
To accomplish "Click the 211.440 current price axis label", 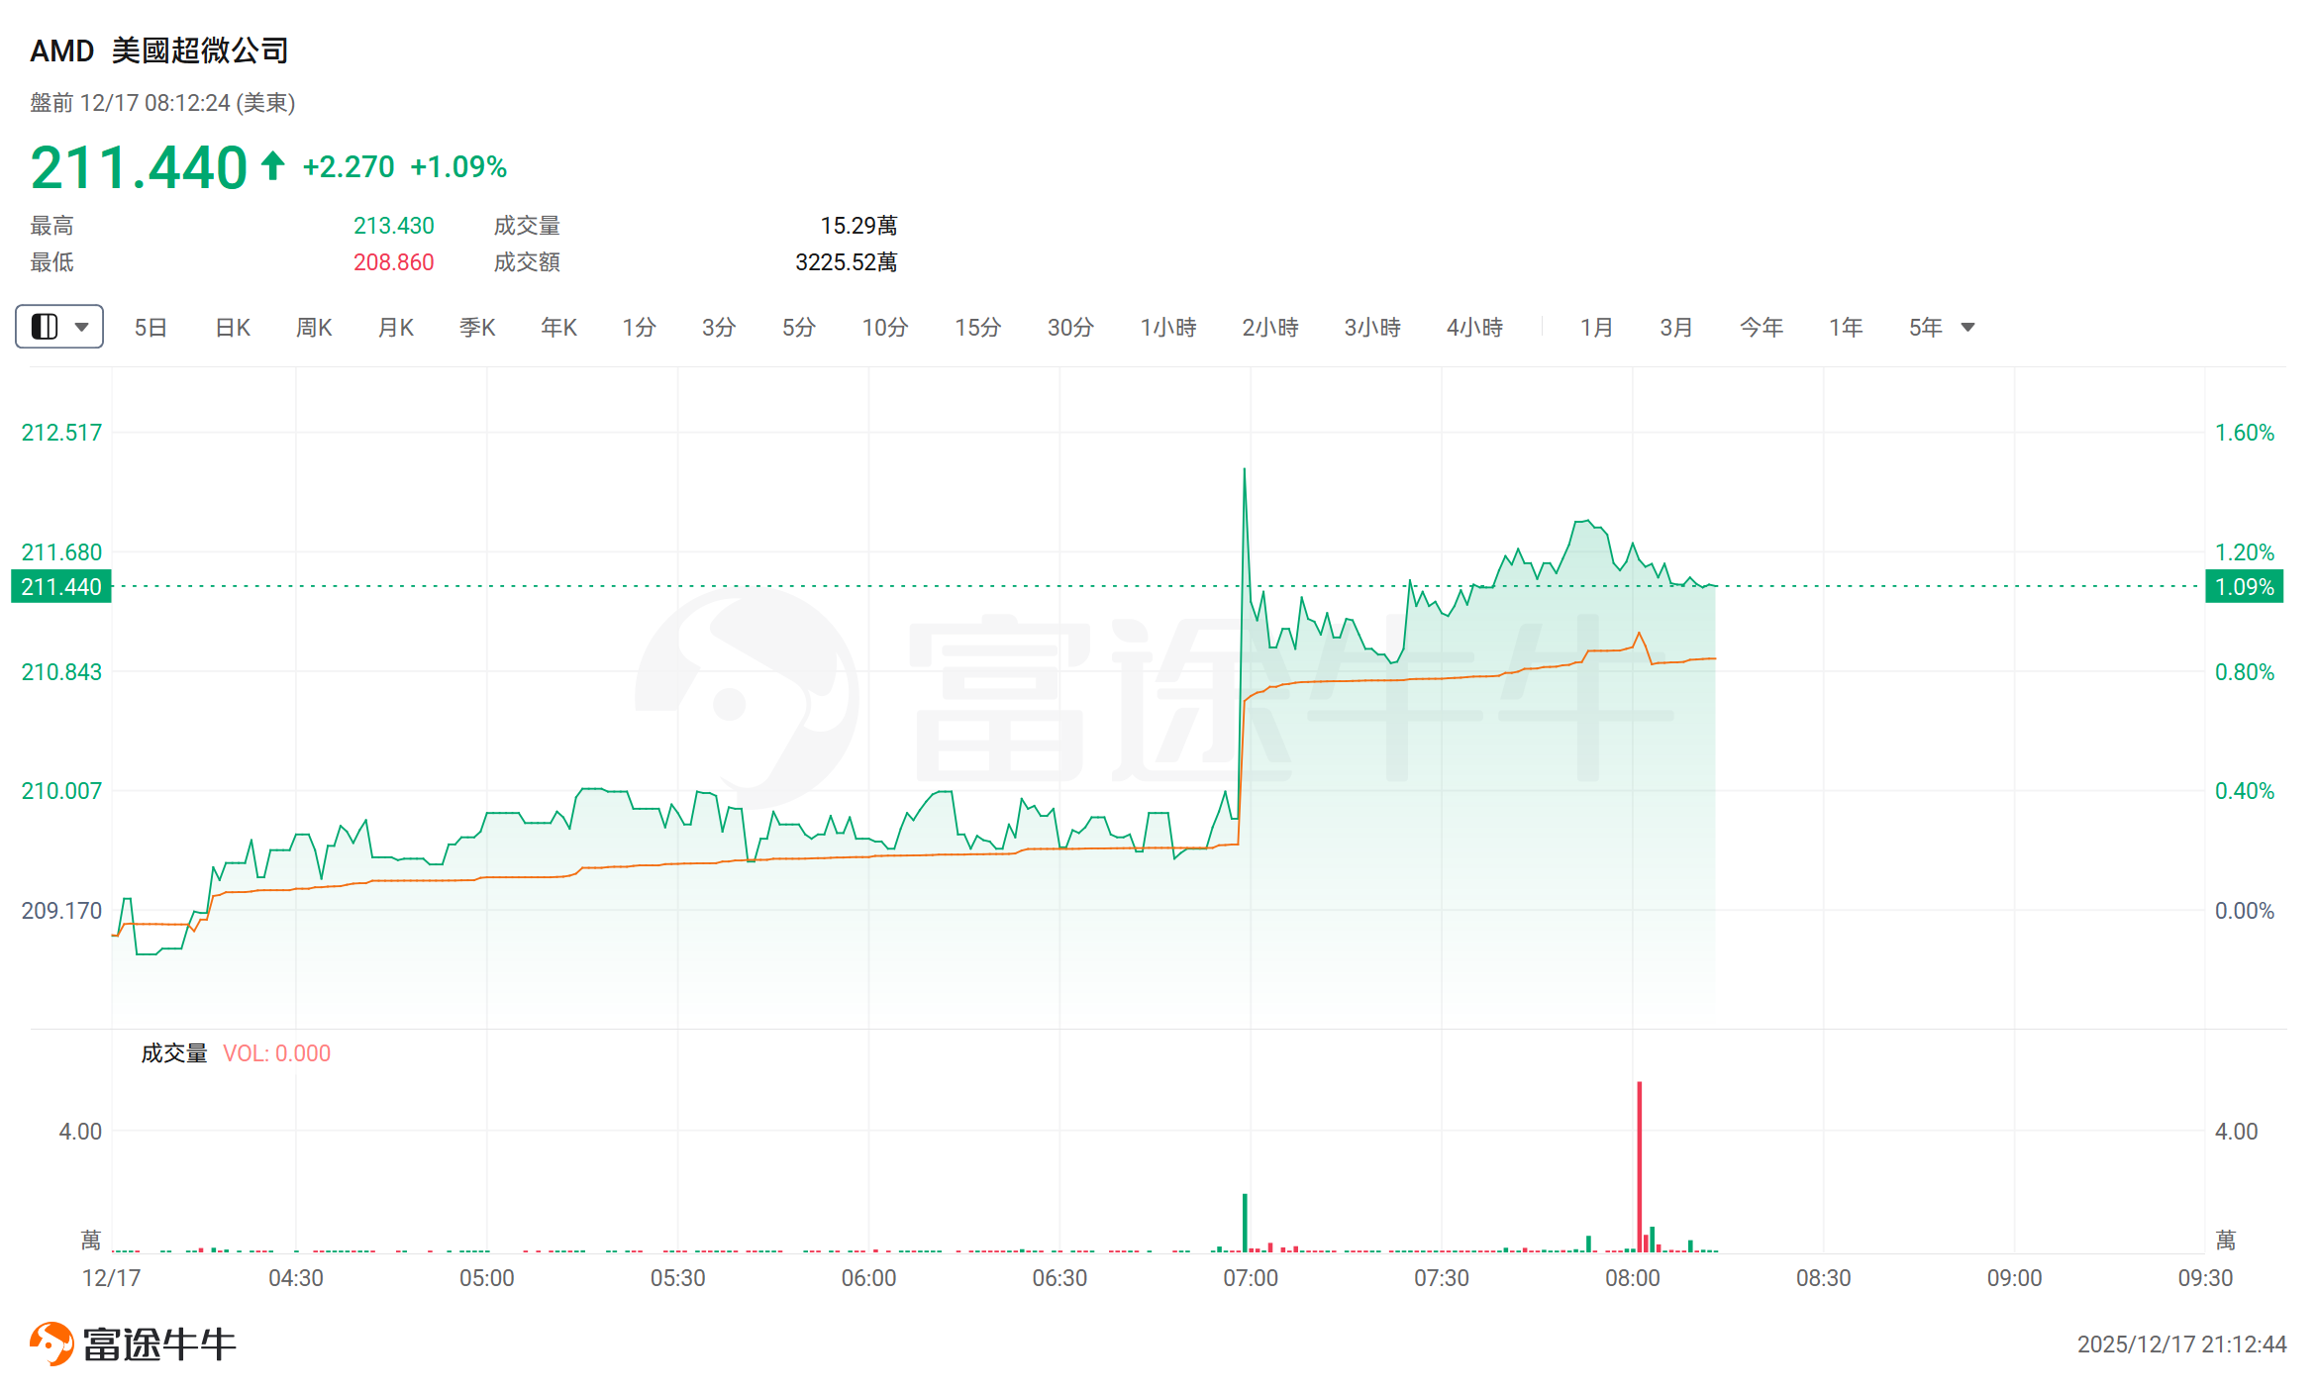I will coord(61,587).
